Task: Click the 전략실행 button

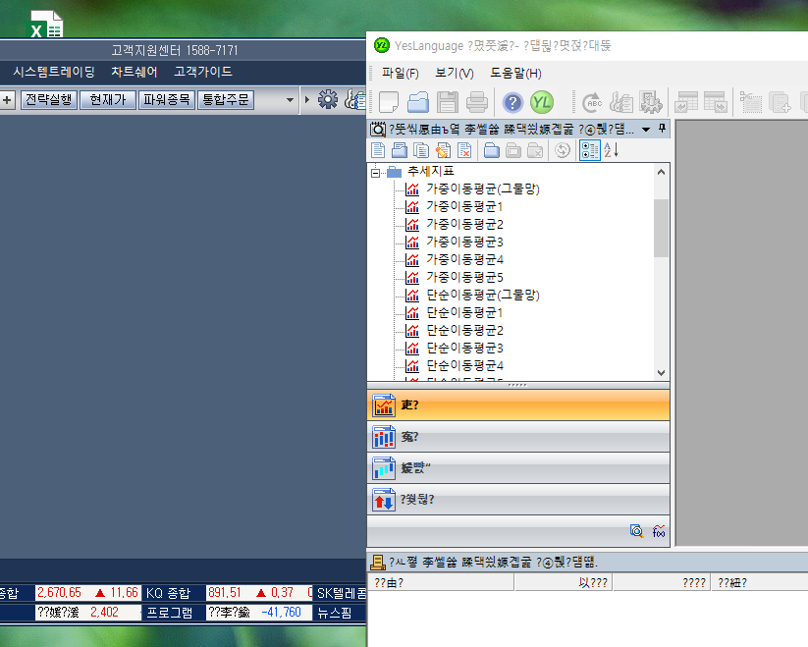Action: 49,99
